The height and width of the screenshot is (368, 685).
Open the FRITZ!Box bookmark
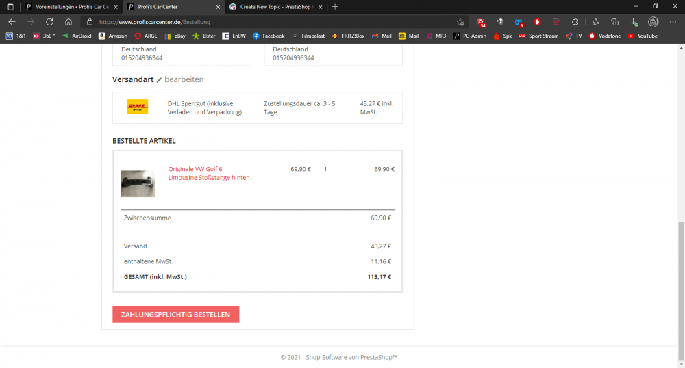click(348, 36)
